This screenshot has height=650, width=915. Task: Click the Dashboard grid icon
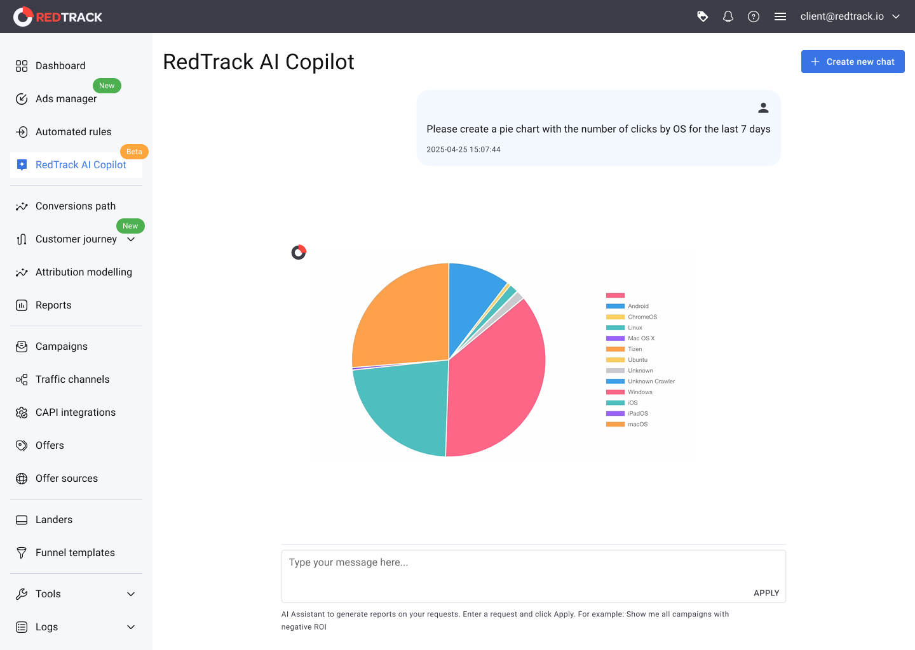(22, 66)
